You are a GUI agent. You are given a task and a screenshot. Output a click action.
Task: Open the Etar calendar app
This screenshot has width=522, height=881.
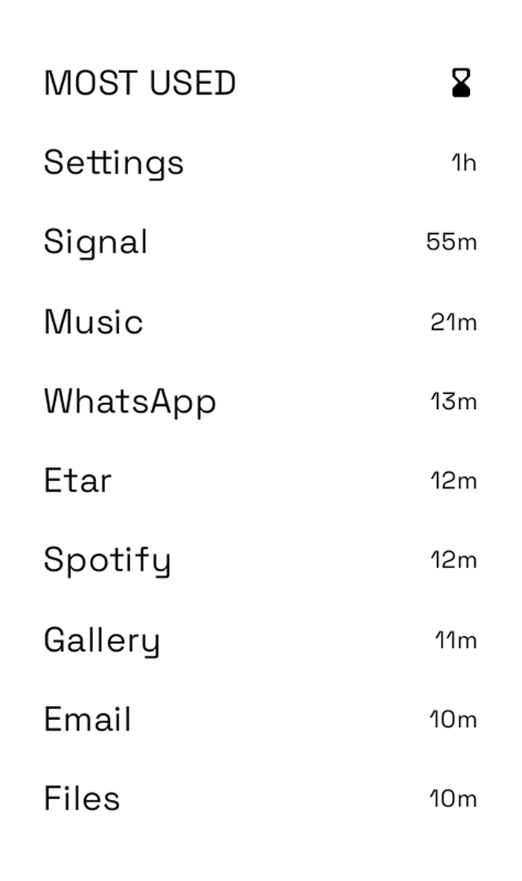coord(77,480)
